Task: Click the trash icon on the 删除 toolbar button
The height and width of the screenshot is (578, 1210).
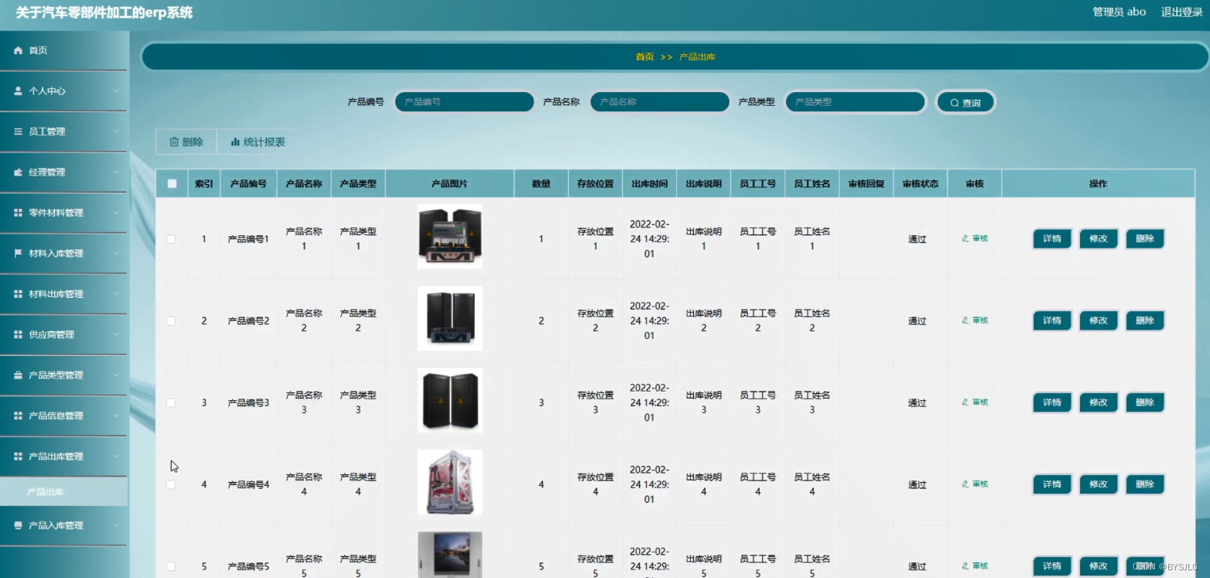Action: point(174,142)
